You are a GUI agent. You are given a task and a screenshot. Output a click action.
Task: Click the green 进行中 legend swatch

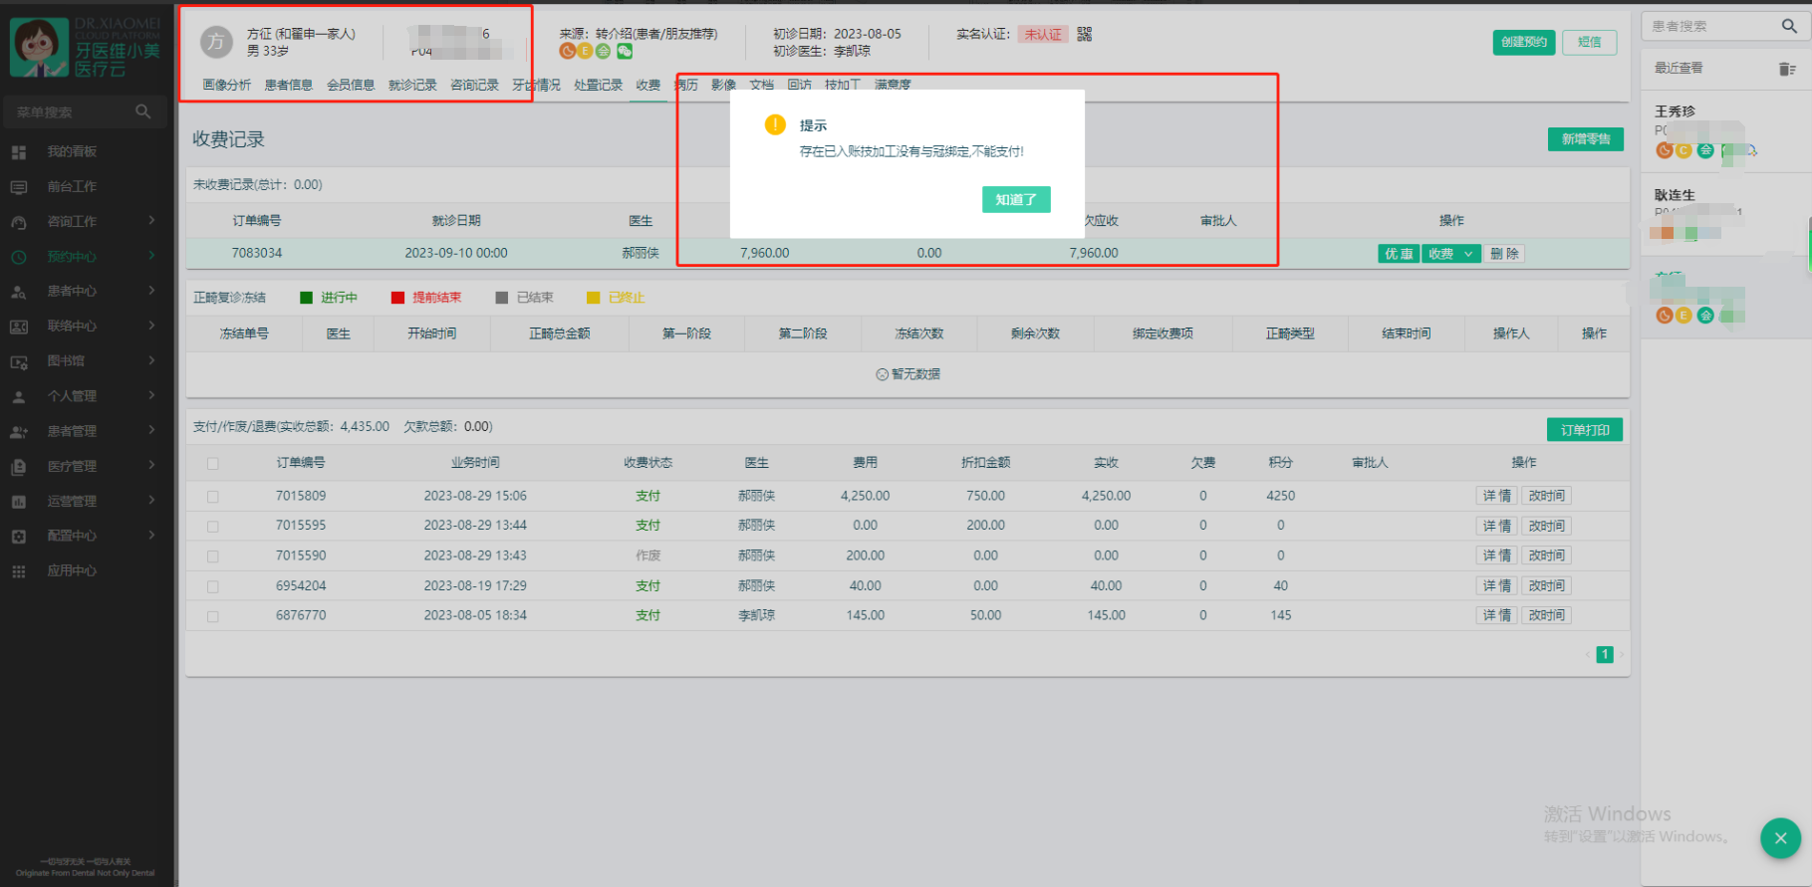[x=307, y=298]
